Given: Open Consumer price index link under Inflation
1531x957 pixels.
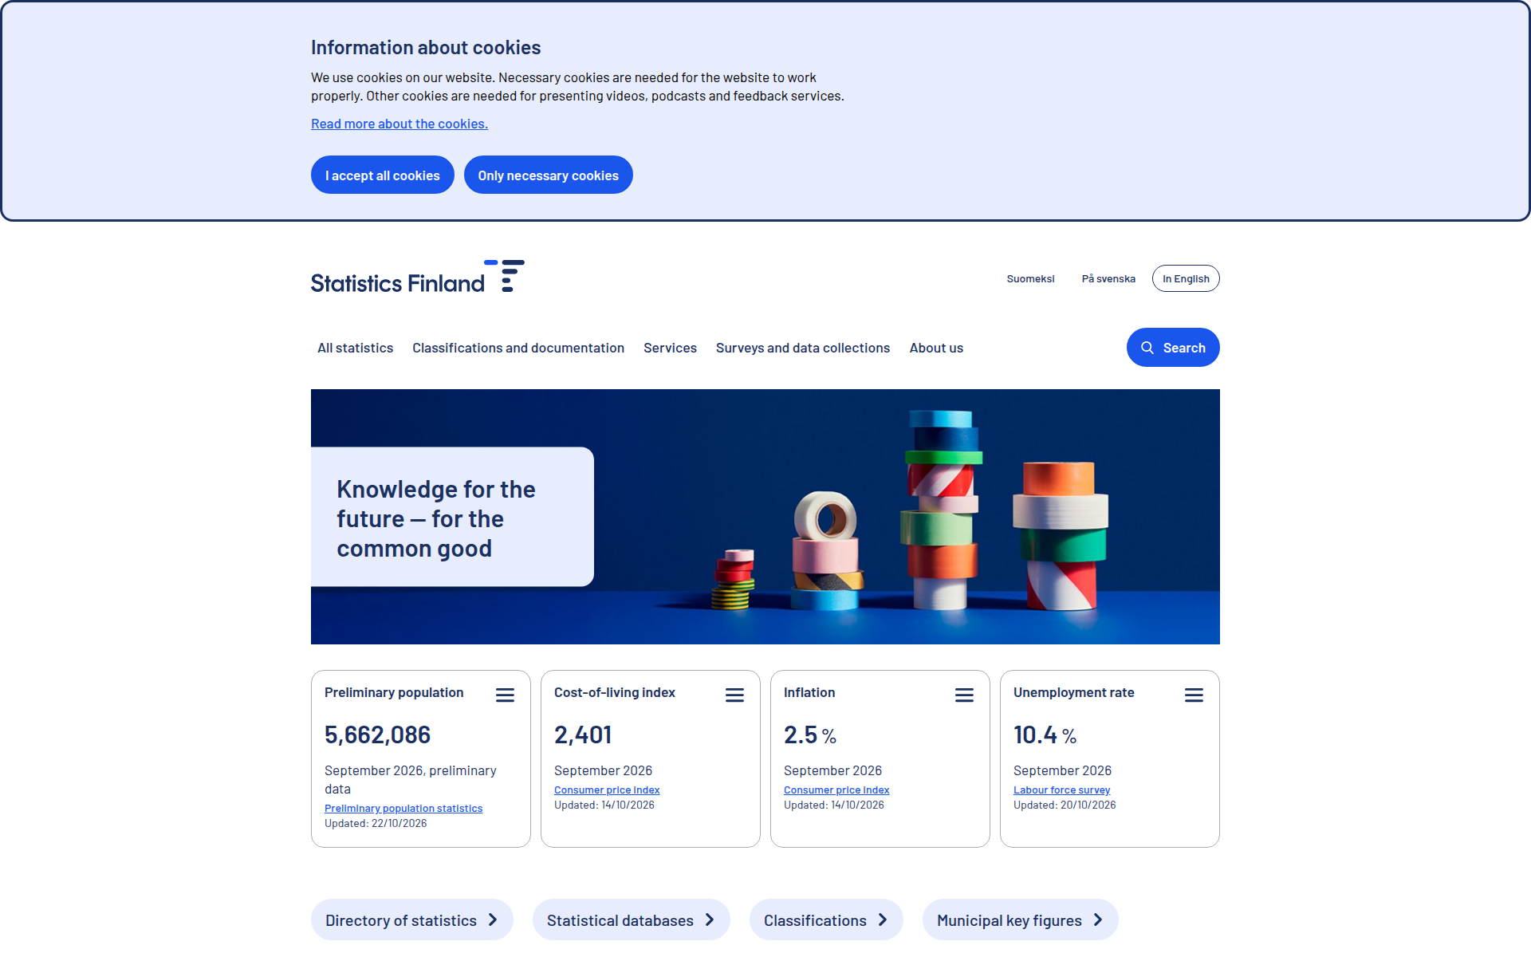Looking at the screenshot, I should point(836,790).
